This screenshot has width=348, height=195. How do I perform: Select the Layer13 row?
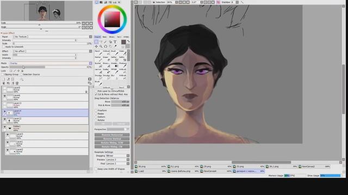(x=45, y=105)
